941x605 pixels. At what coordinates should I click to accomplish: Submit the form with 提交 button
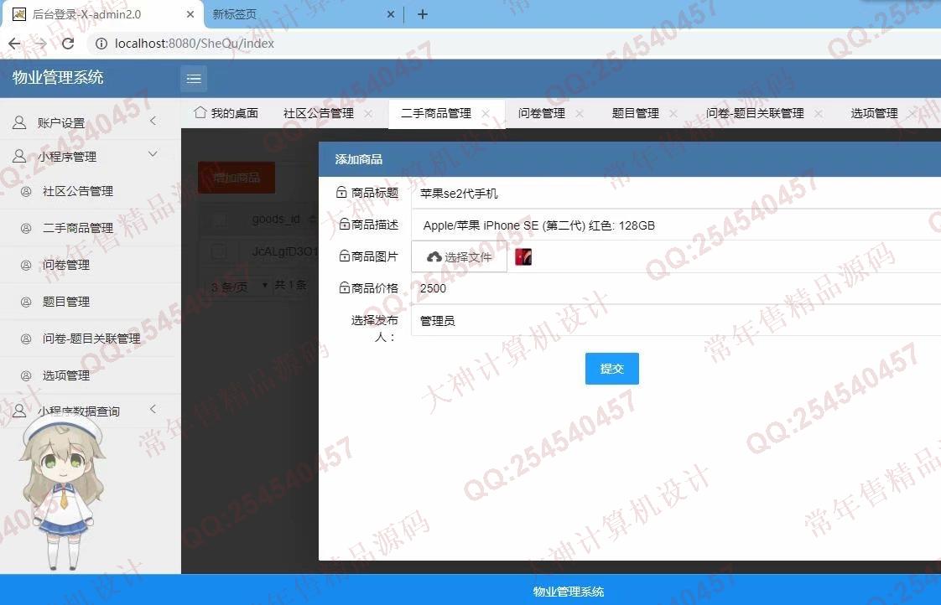pyautogui.click(x=612, y=368)
